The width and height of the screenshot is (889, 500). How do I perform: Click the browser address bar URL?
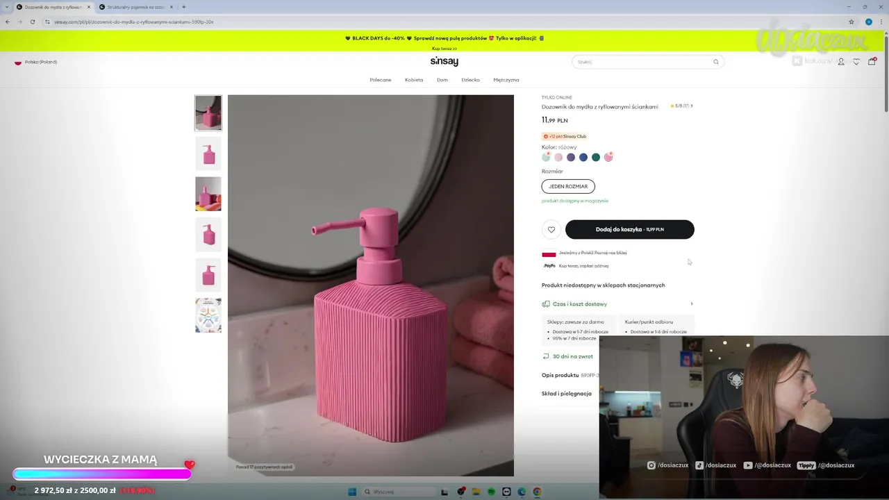pos(134,22)
